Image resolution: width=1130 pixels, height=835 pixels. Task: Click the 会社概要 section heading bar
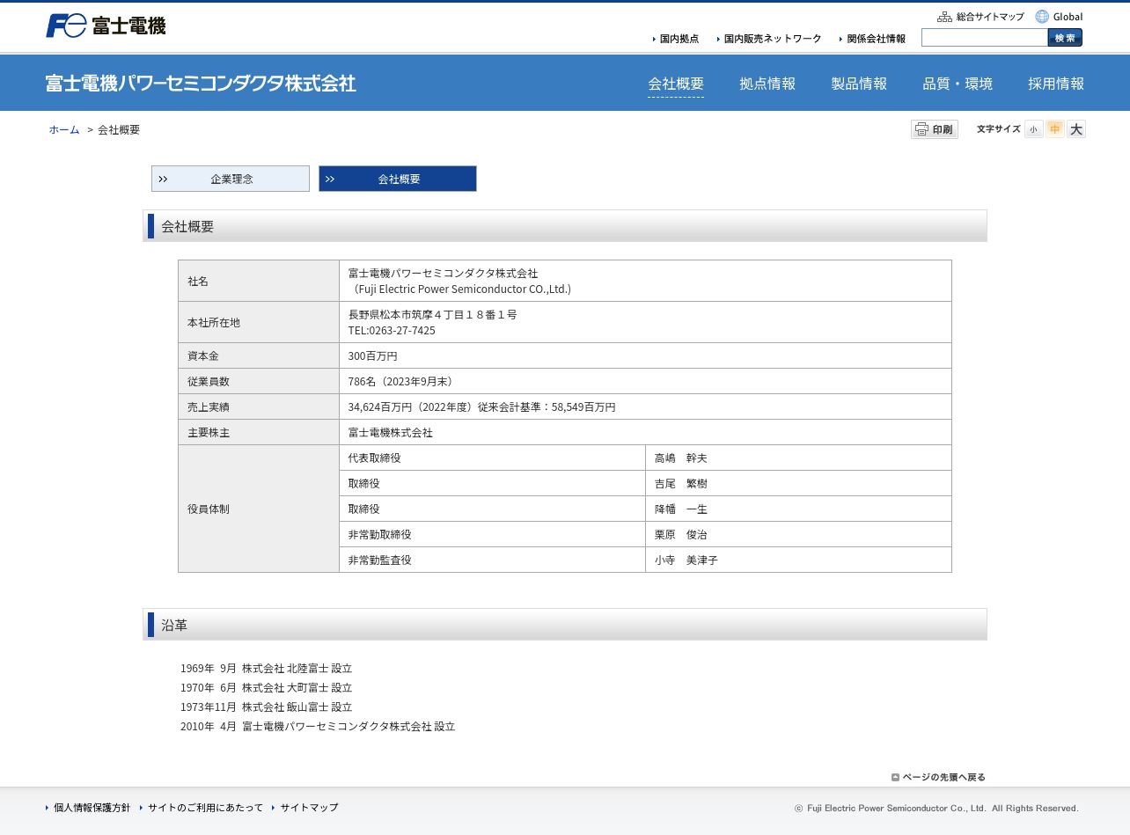565,226
